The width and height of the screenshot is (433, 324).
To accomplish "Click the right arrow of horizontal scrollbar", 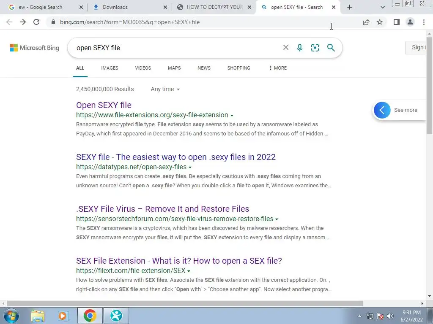I will click(422, 303).
